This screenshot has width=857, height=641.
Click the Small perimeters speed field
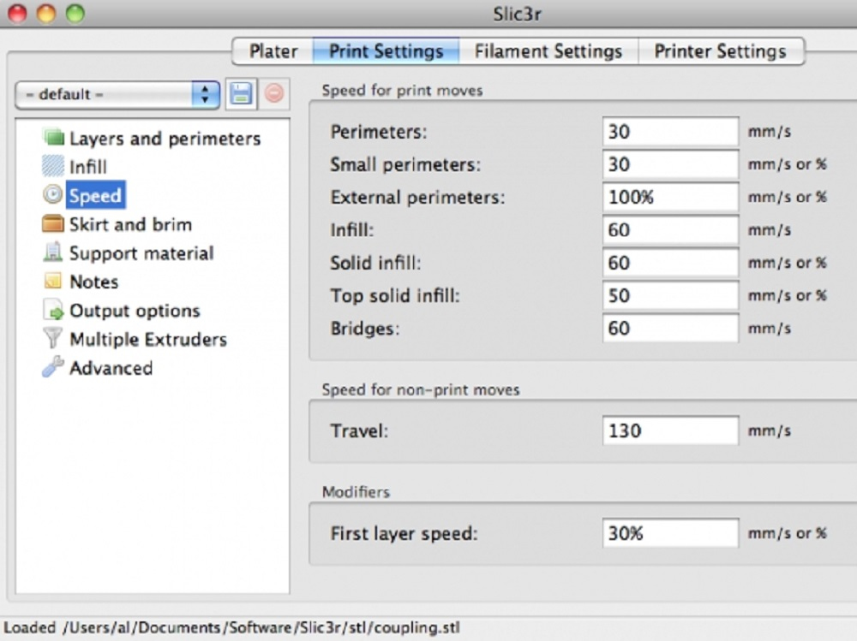[671, 164]
